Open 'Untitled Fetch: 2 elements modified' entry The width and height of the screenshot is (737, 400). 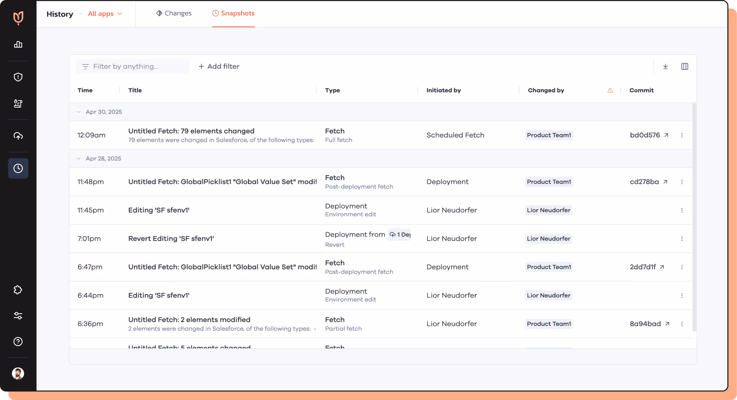click(x=189, y=320)
